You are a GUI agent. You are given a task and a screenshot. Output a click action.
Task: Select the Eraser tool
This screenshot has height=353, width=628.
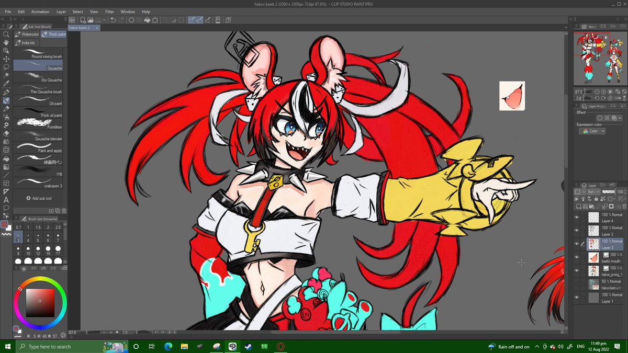click(x=6, y=133)
